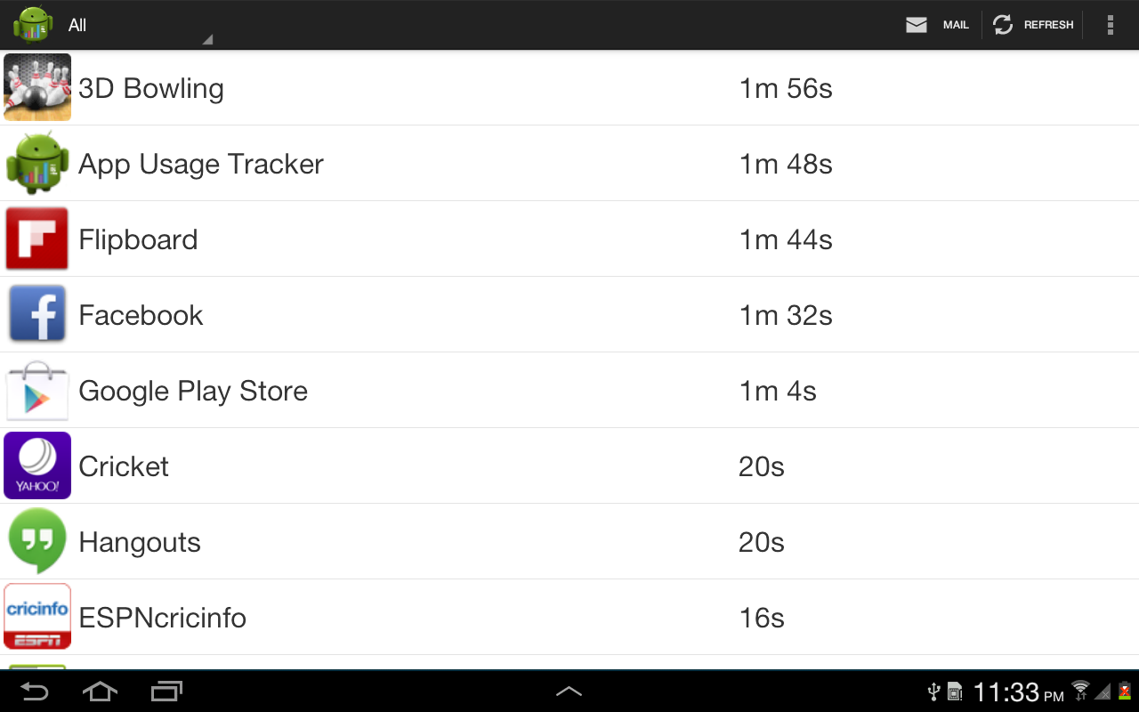
Task: Open the Google Play Store icon
Action: (x=36, y=390)
